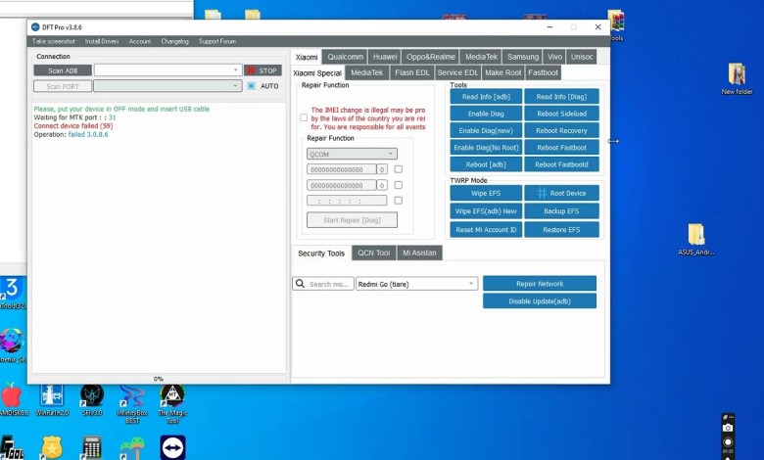Accept the IMEI change warning checkbox
This screenshot has width=764, height=460.
(304, 117)
